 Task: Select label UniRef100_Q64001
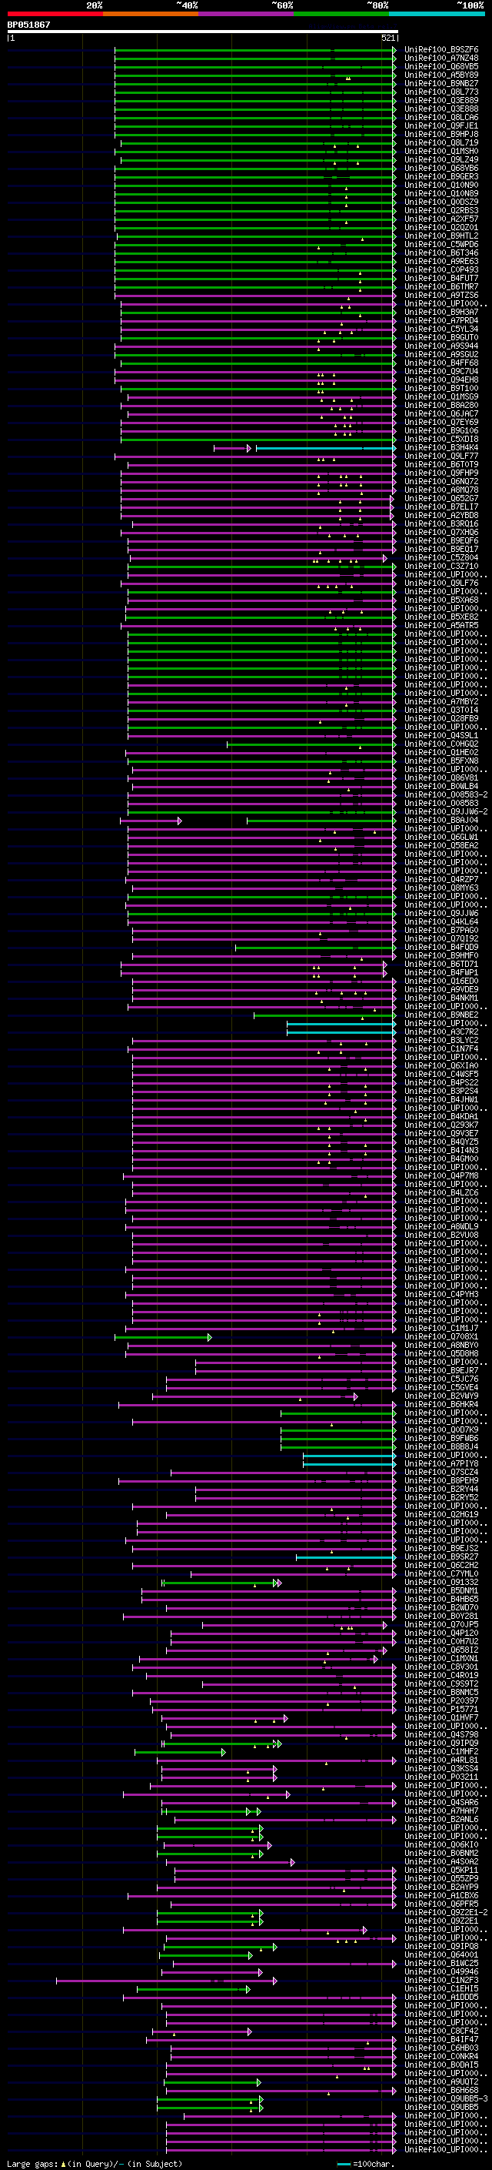441,1954
